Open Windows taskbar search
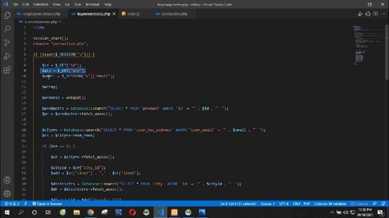The image size is (389, 218). tap(21, 213)
